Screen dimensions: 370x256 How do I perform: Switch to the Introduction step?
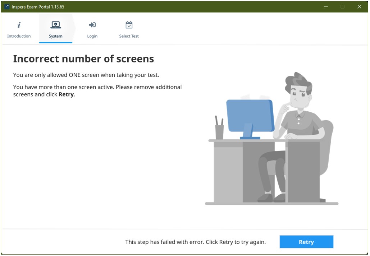tap(18, 29)
